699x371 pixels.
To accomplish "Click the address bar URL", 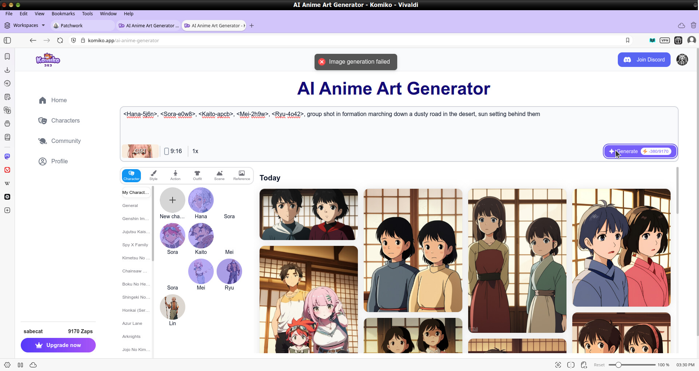I will (123, 40).
